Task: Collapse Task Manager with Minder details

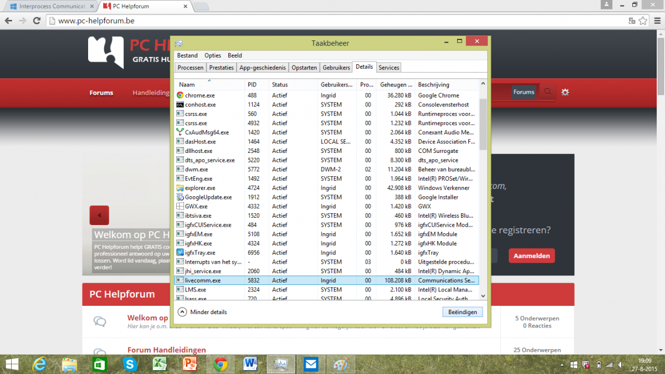Action: pyautogui.click(x=203, y=312)
